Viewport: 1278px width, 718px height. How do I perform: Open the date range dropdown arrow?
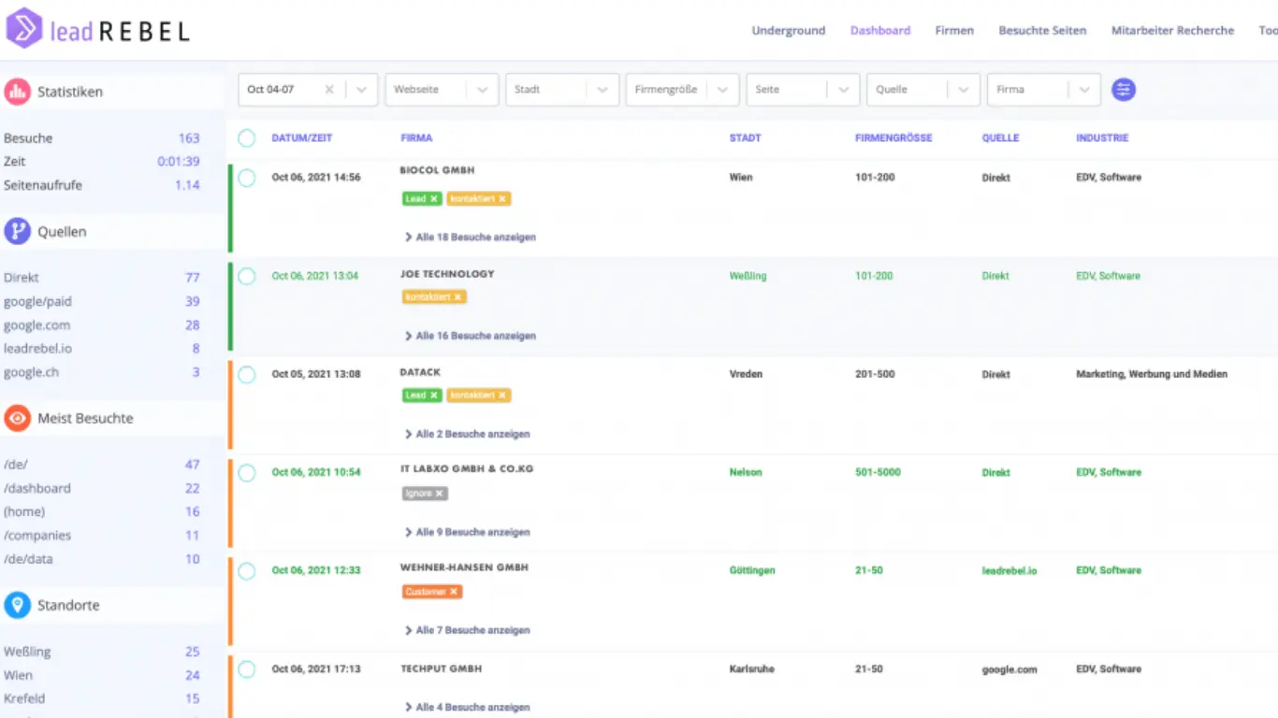pos(362,90)
